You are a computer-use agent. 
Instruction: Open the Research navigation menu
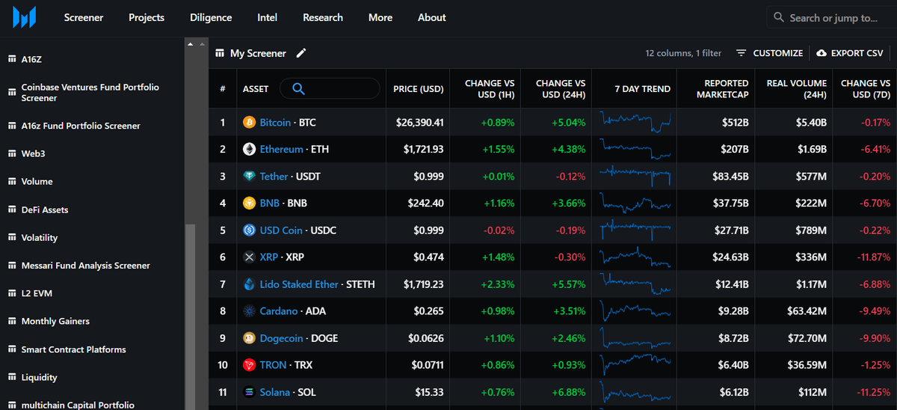(323, 17)
